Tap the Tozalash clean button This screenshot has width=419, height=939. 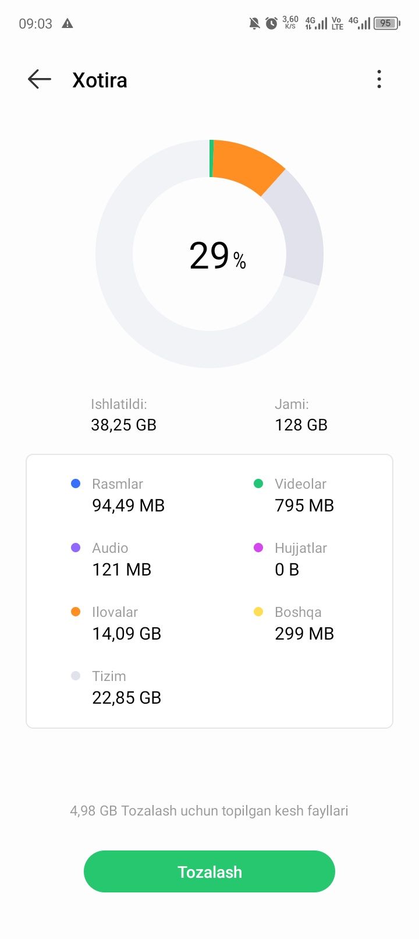210,871
